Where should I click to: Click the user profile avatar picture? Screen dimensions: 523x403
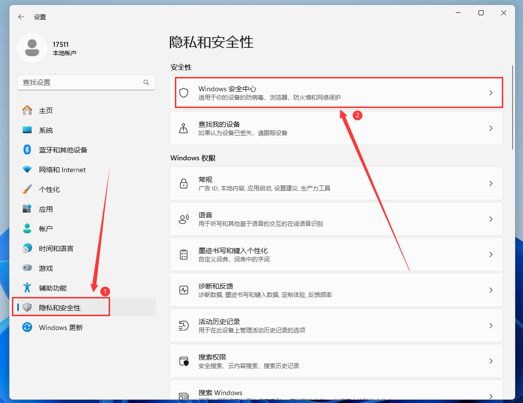click(32, 48)
